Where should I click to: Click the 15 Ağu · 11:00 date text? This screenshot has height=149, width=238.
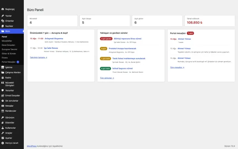(36, 39)
